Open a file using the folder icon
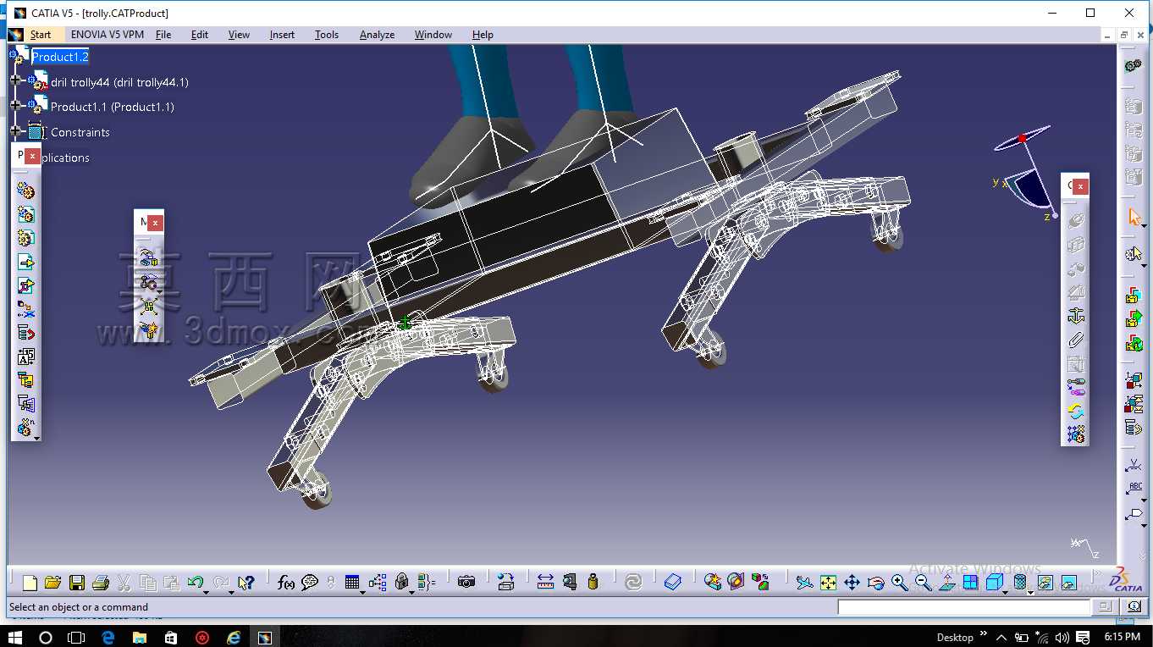The width and height of the screenshot is (1153, 647). pyautogui.click(x=52, y=583)
